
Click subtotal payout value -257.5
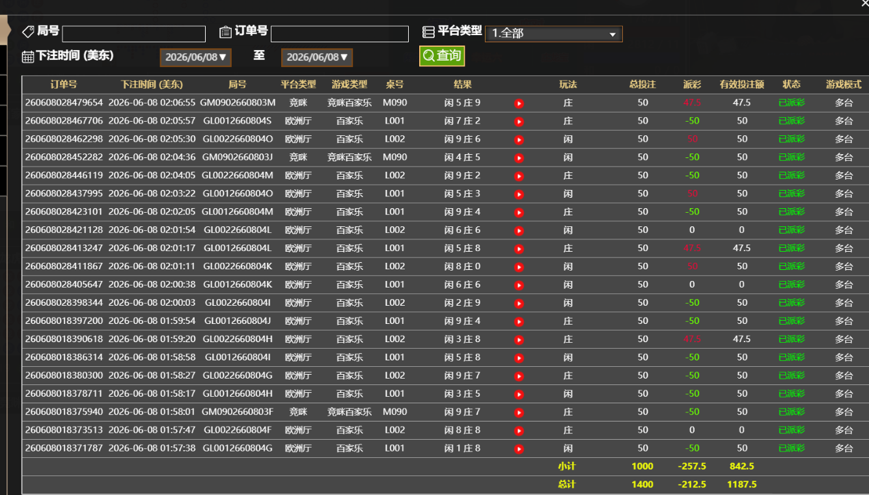click(x=692, y=466)
